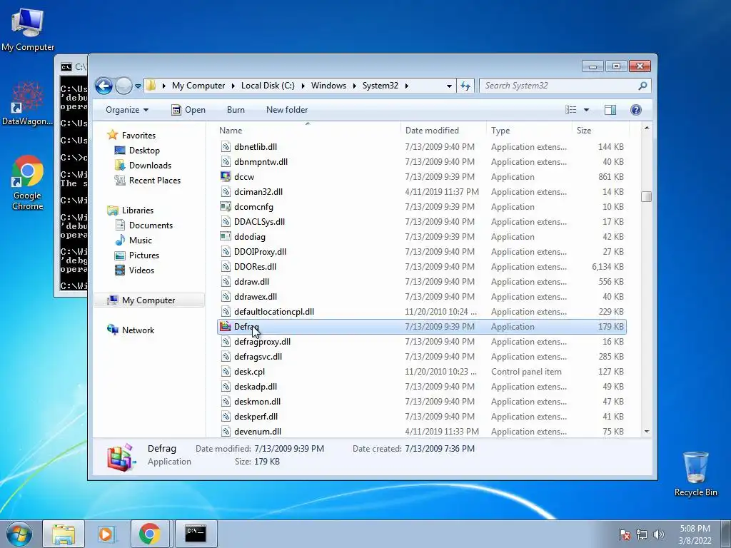The width and height of the screenshot is (731, 548).
Task: Click Google Chrome taskbar icon
Action: tap(149, 534)
